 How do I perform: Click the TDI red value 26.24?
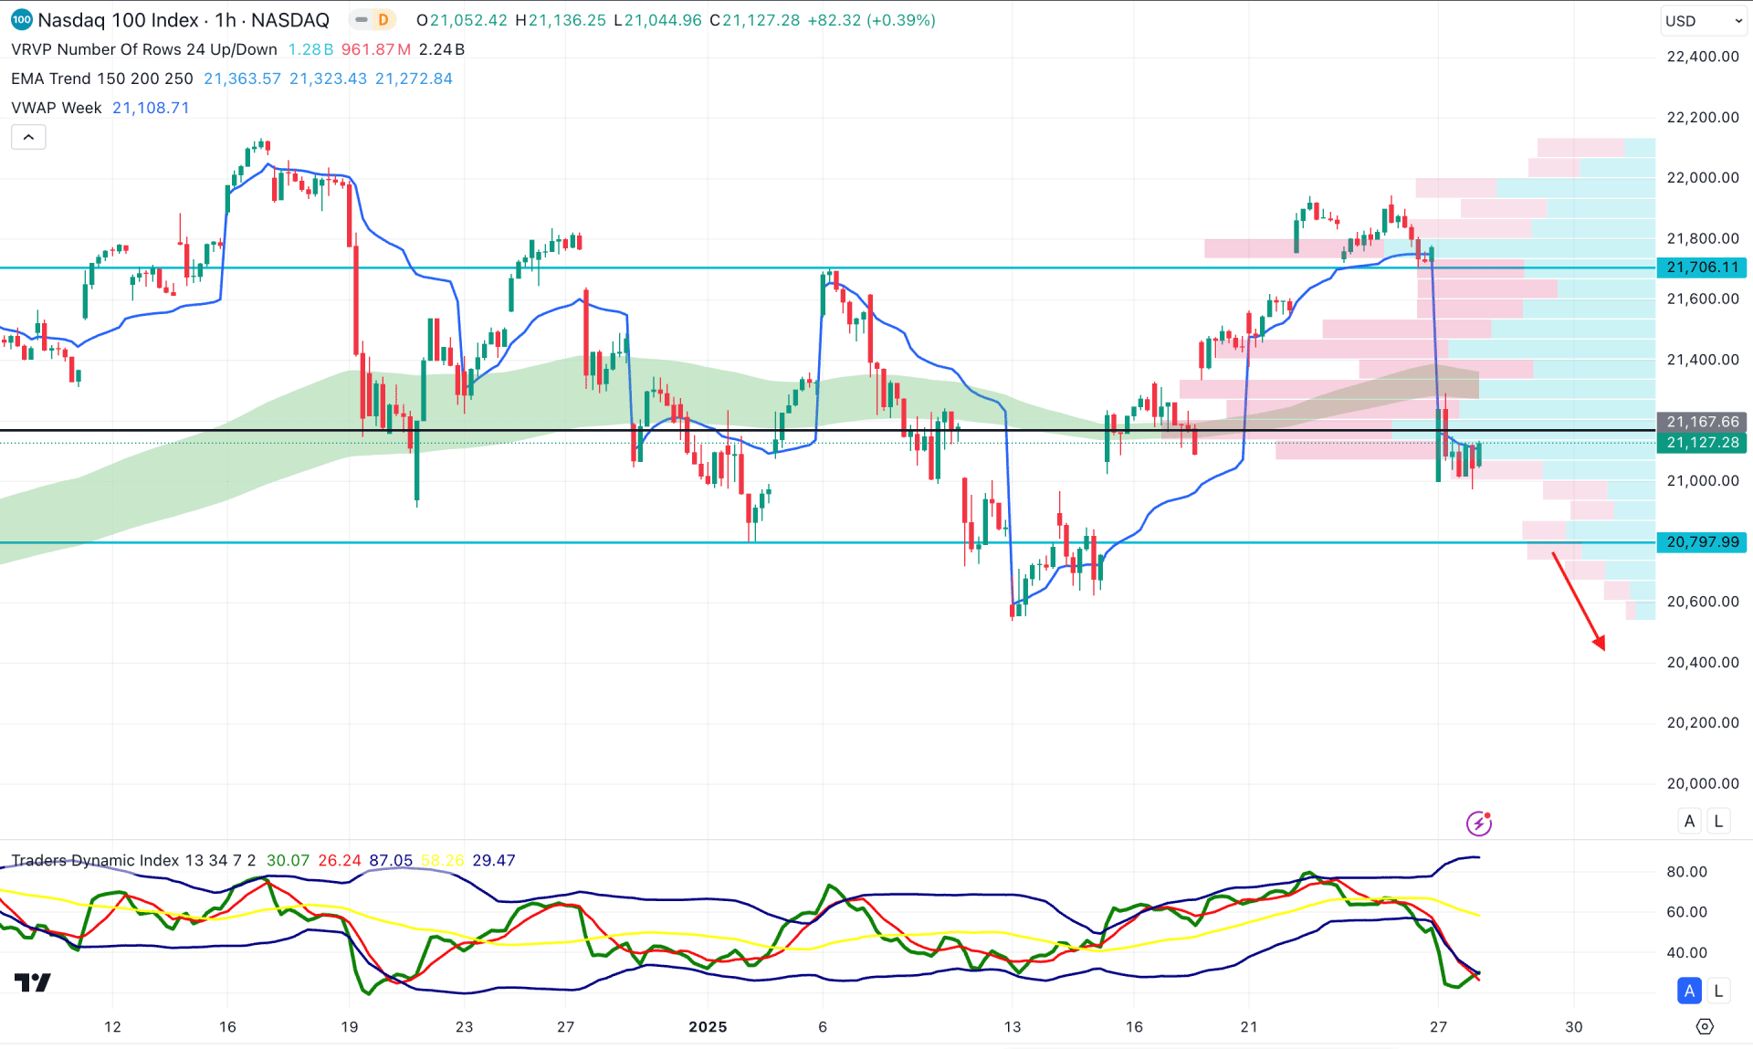[340, 860]
